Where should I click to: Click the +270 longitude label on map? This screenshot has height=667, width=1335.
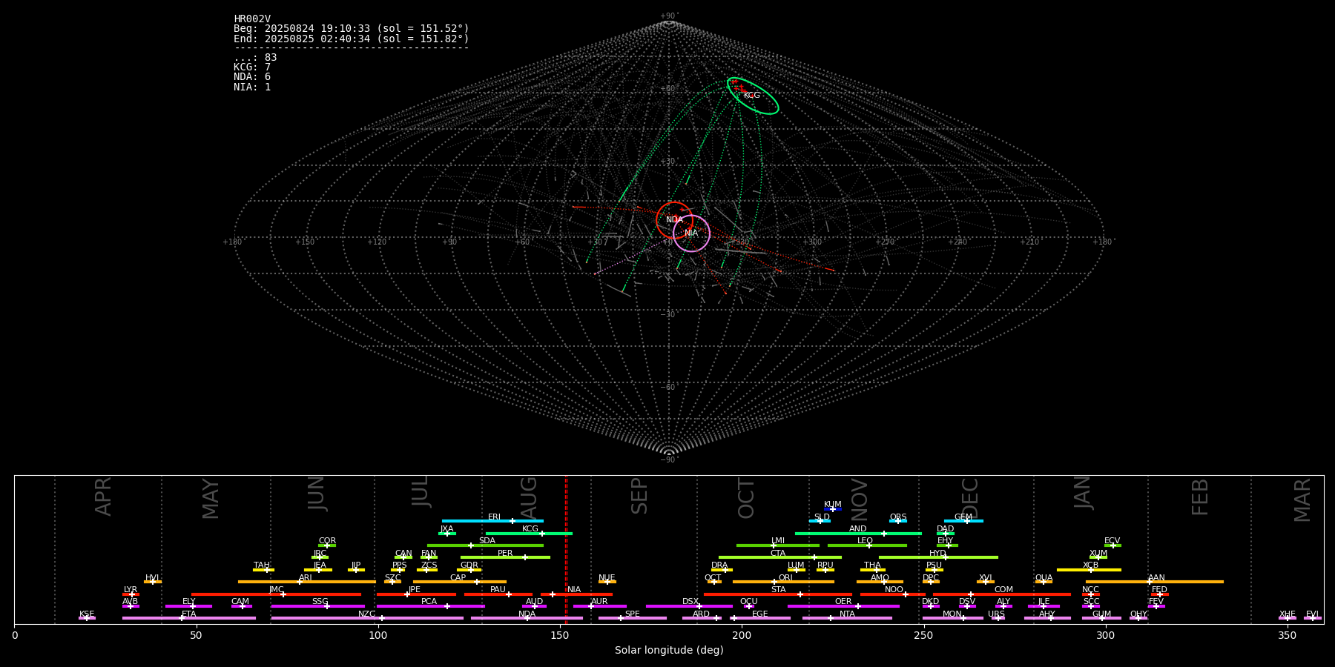pos(885,242)
